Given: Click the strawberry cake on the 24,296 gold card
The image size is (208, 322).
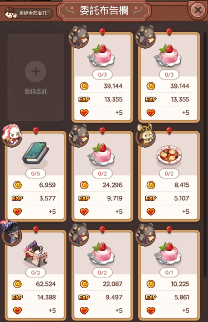Looking at the screenshot, I should (x=101, y=154).
